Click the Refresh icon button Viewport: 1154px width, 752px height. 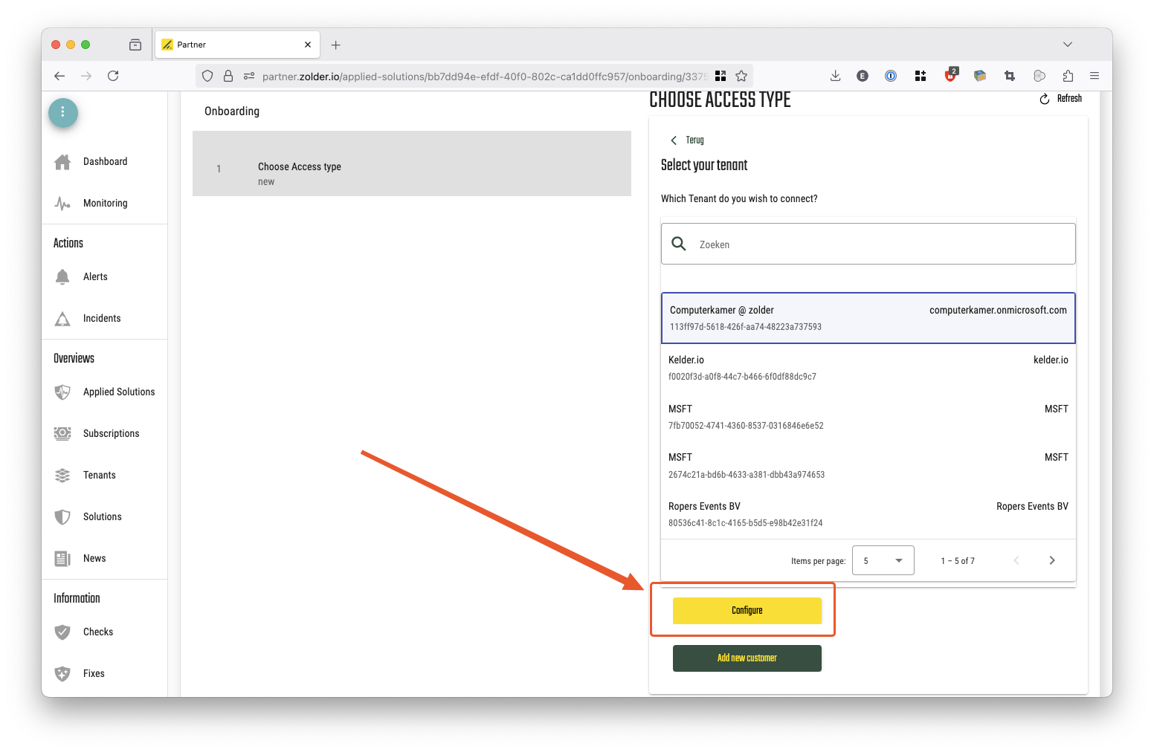(x=1045, y=99)
